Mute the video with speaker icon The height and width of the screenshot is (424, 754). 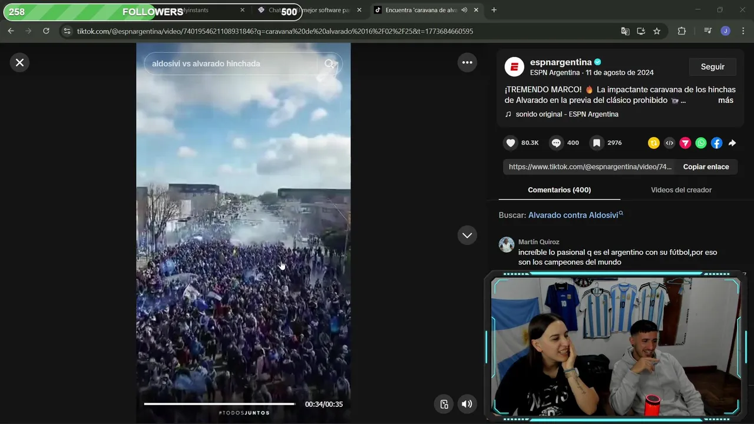pyautogui.click(x=467, y=404)
